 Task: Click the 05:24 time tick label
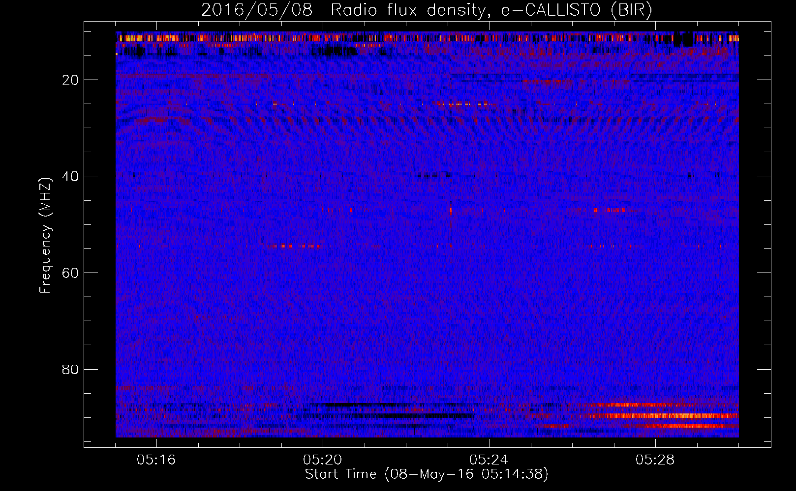pyautogui.click(x=489, y=460)
